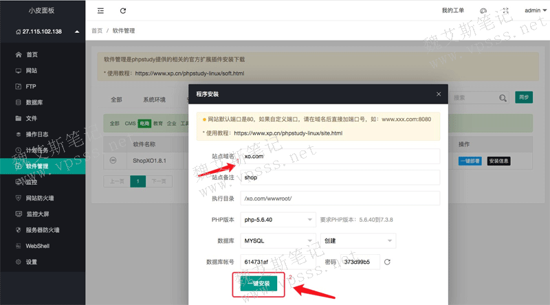Click the 一键安装 button
The width and height of the screenshot is (550, 305).
(x=258, y=282)
